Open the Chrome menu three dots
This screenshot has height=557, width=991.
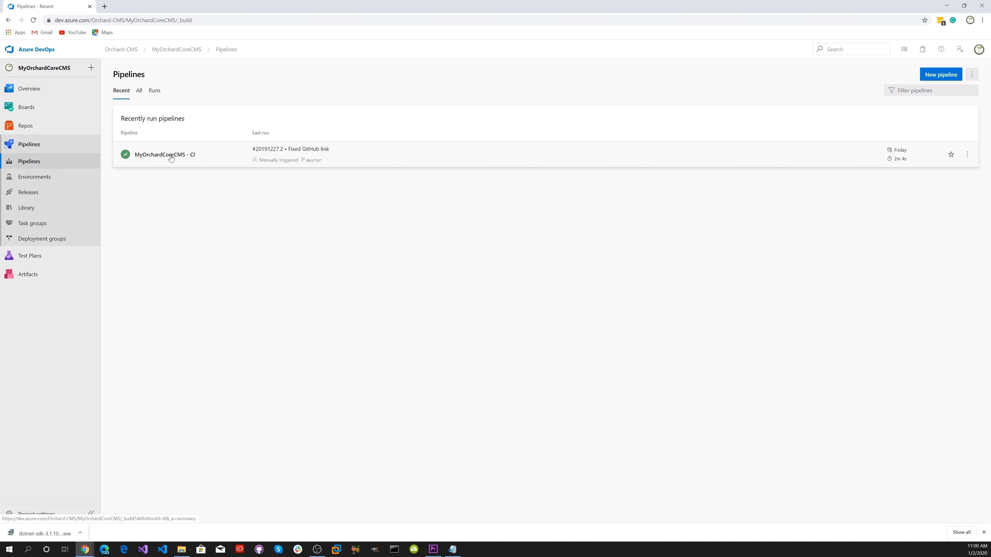click(x=982, y=20)
